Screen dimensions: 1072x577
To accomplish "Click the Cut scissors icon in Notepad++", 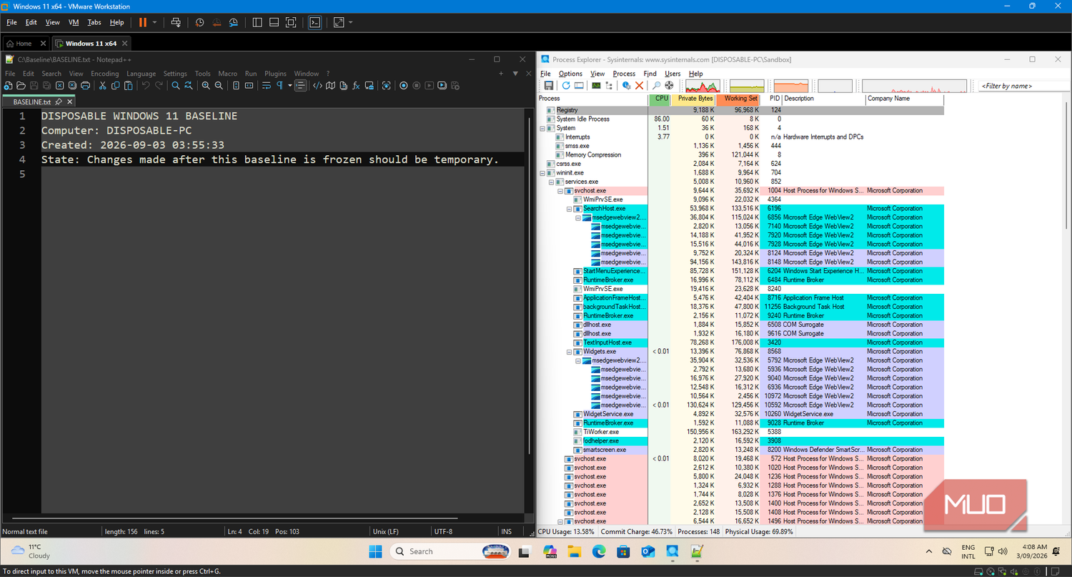I will [x=102, y=86].
